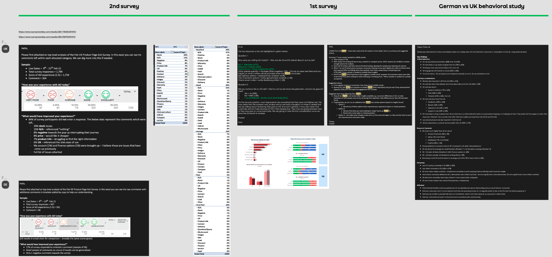
Task: Select the bar charts image thumbnail
Action: pos(283,162)
